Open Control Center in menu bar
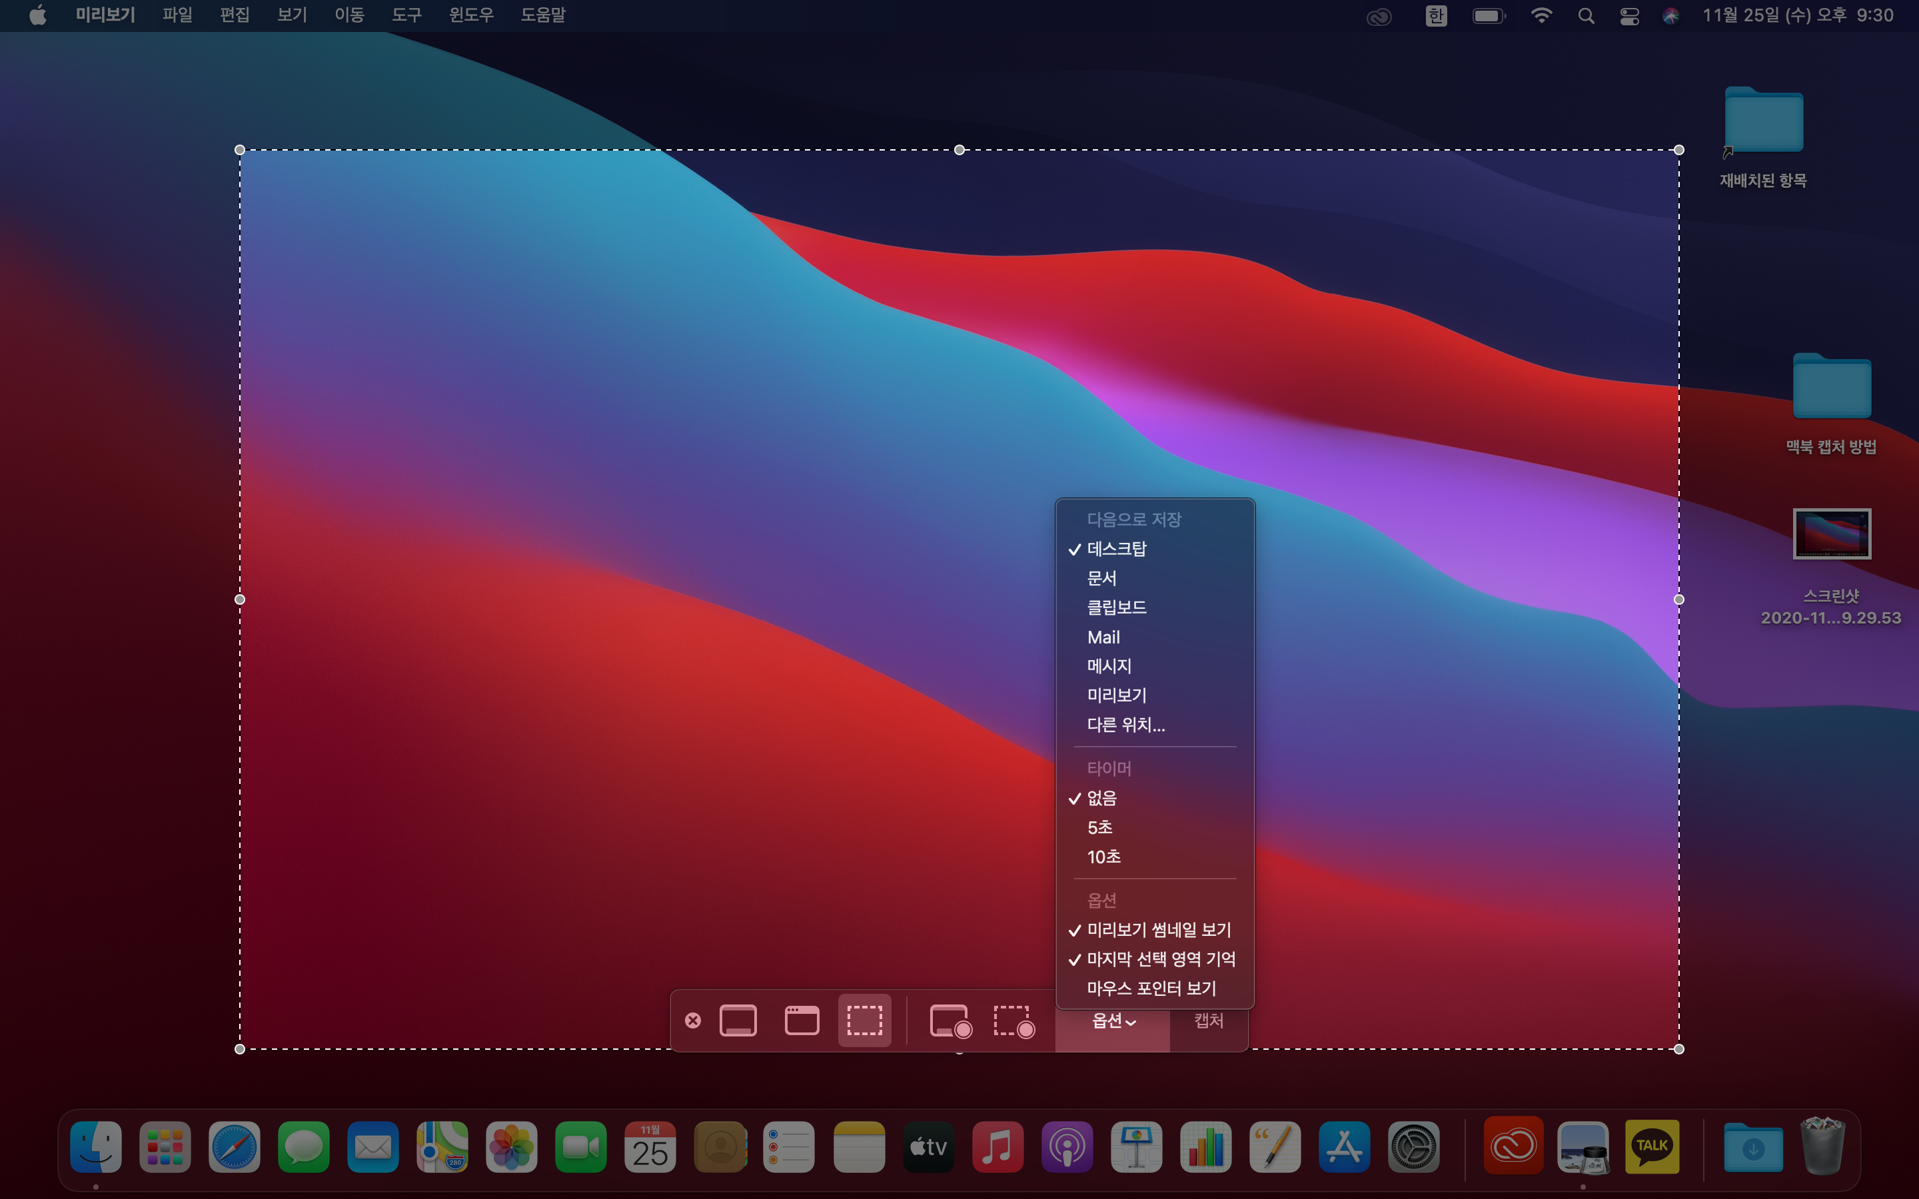This screenshot has height=1199, width=1919. [x=1628, y=16]
